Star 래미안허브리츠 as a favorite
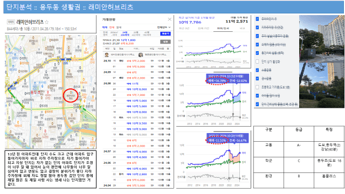 click(47, 22)
